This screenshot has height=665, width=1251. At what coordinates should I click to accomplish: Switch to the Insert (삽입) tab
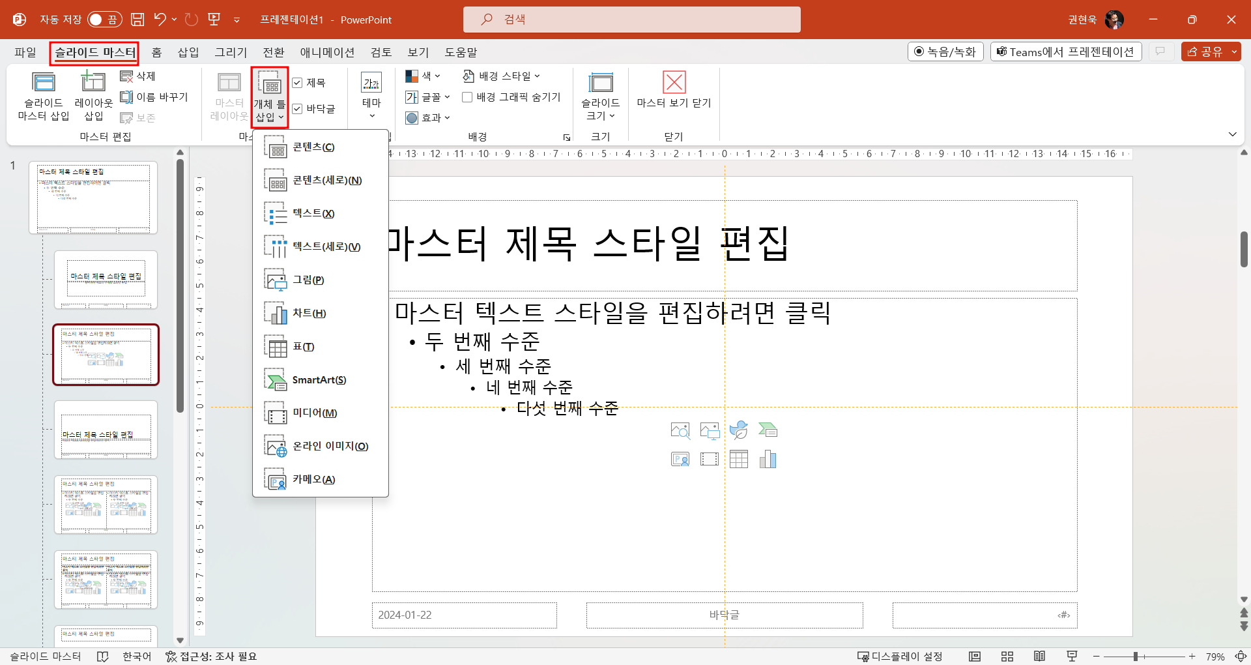click(188, 52)
